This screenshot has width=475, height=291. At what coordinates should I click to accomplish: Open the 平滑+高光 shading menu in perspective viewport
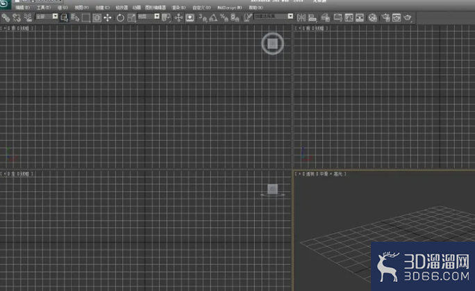tap(331, 174)
